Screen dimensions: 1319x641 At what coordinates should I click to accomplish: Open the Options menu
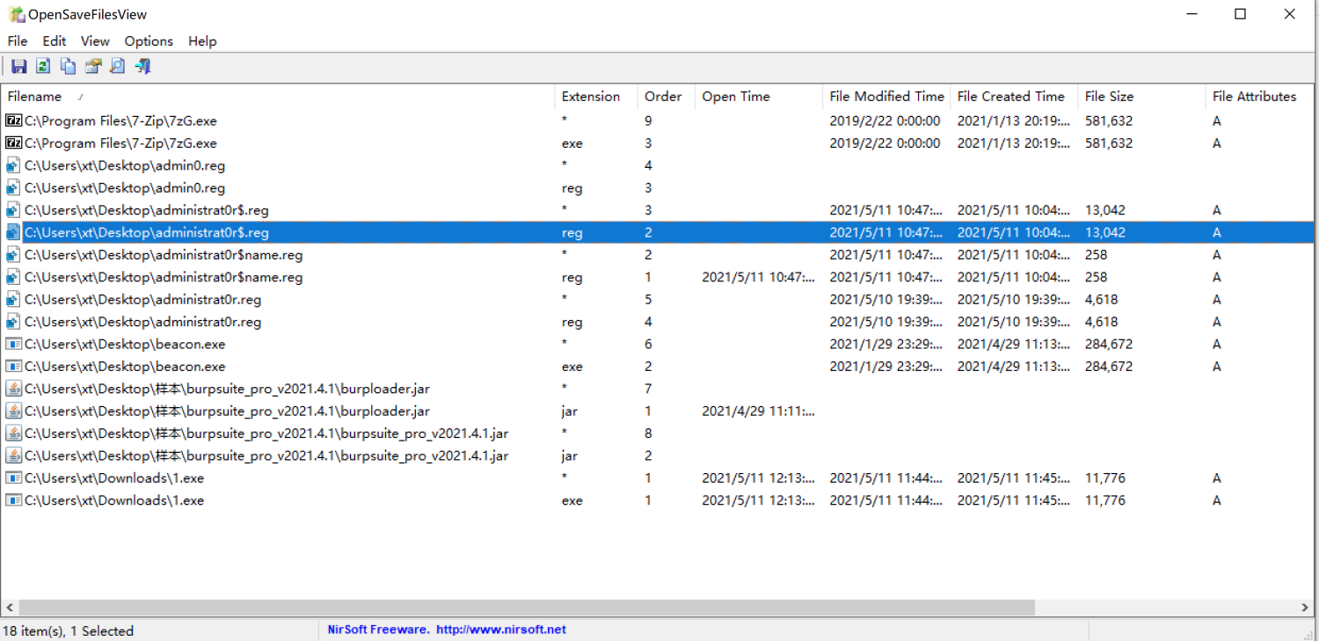click(149, 41)
